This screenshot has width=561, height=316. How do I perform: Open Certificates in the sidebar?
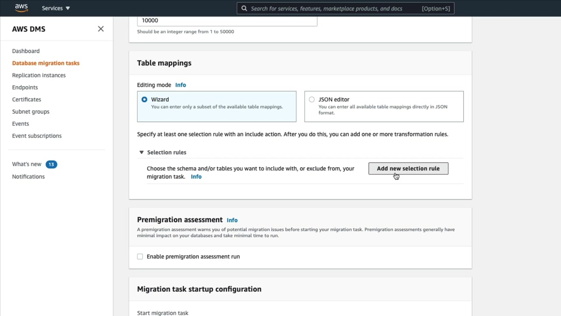[x=27, y=100]
